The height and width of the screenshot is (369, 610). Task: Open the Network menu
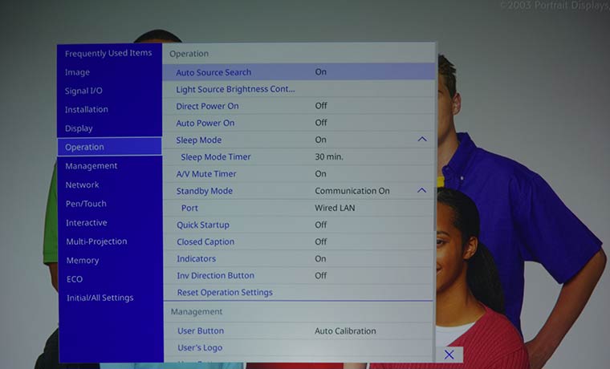[x=82, y=184]
